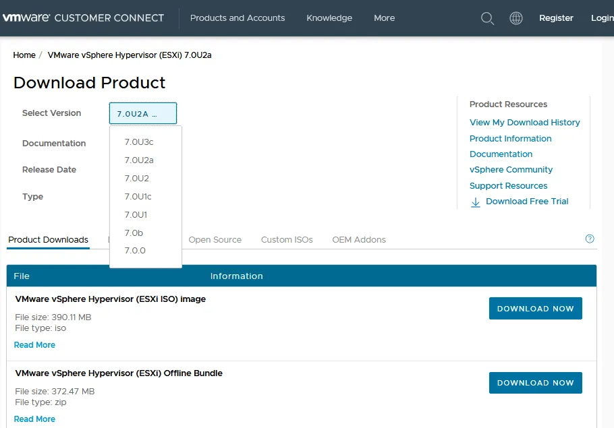The width and height of the screenshot is (614, 428).
Task: Open the Knowledge menu
Action: click(x=329, y=18)
